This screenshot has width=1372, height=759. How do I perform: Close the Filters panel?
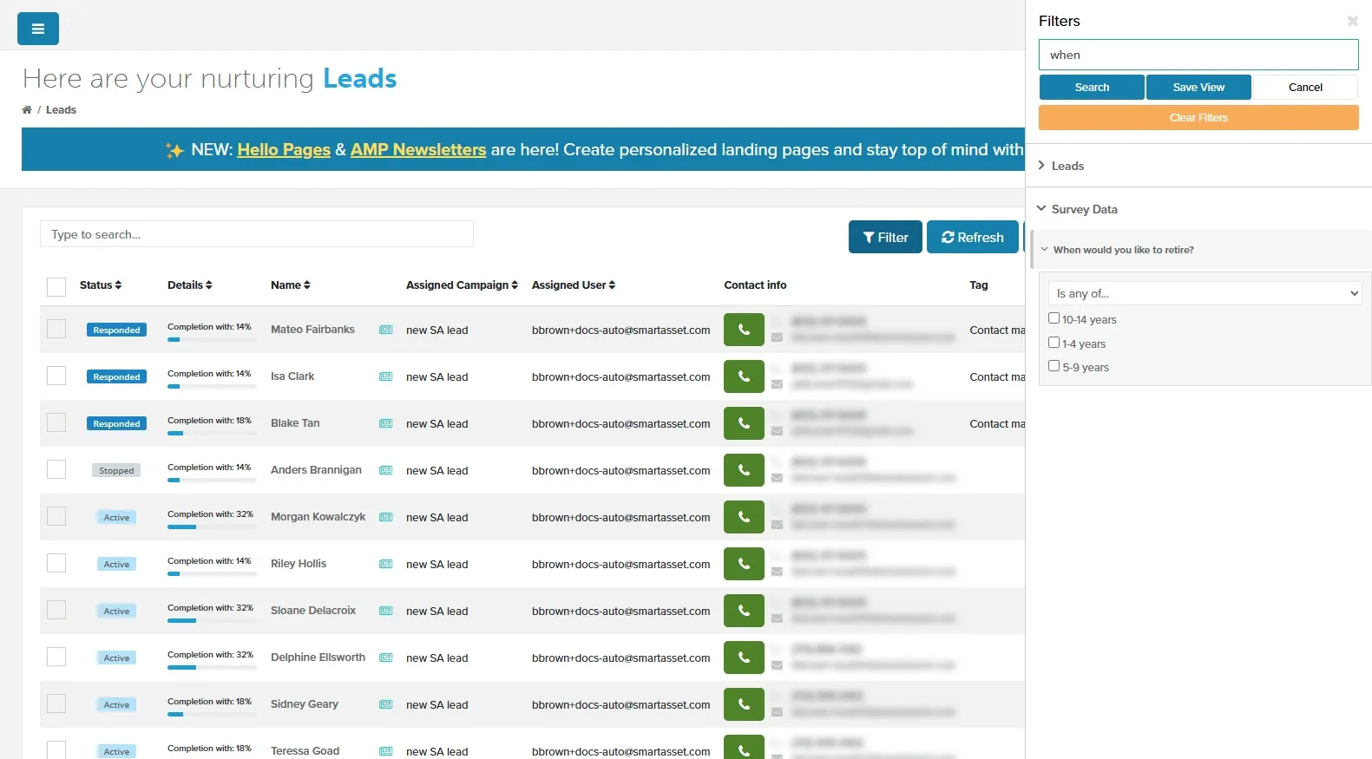coord(1352,21)
